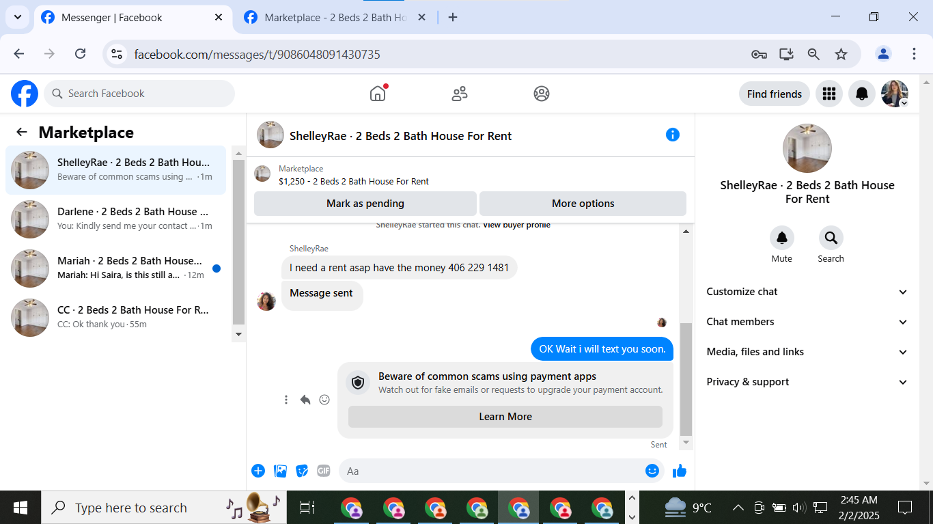This screenshot has height=524, width=933.
Task: React to the message with emoji
Action: coord(324,400)
